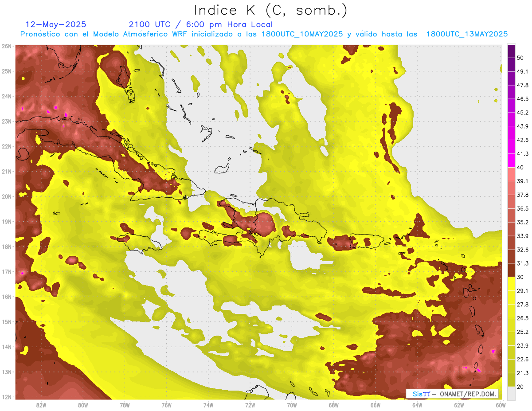Click the colorbar value "30"
Viewport: 532px width, 411px height.
coord(520,277)
